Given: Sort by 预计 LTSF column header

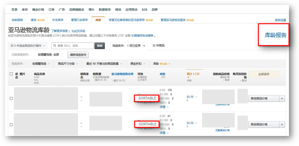Looking at the screenshot, I should click(193, 74).
